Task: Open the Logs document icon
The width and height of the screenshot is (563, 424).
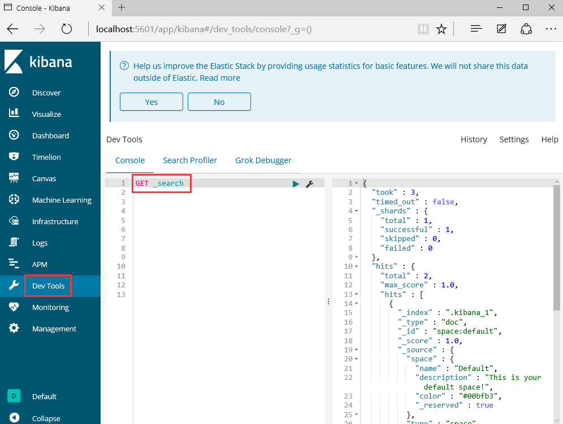Action: point(14,243)
